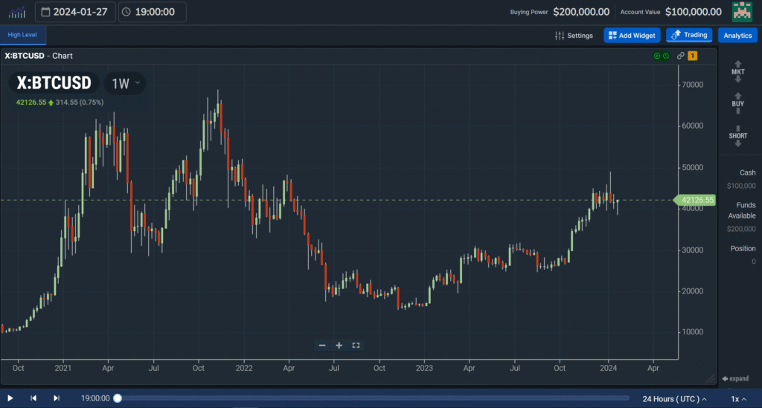Image resolution: width=762 pixels, height=408 pixels.
Task: Zoom in the chart with plus icon
Action: pos(339,345)
